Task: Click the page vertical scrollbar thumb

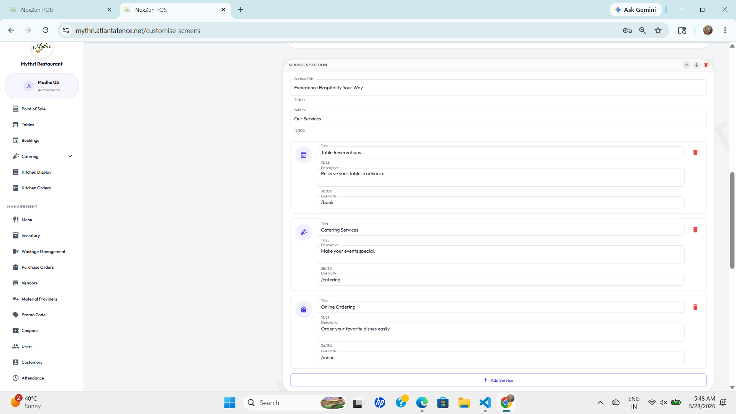Action: (732, 220)
